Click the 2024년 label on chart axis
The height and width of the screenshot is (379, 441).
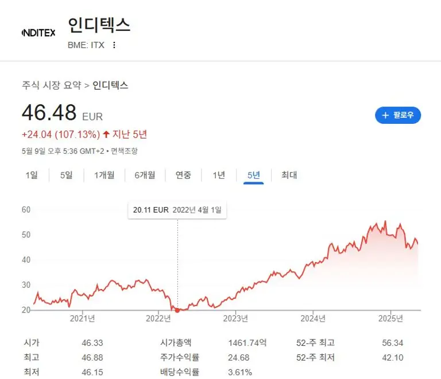coord(314,319)
